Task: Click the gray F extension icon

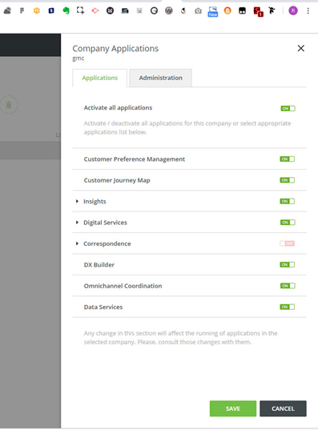Action: (x=22, y=10)
